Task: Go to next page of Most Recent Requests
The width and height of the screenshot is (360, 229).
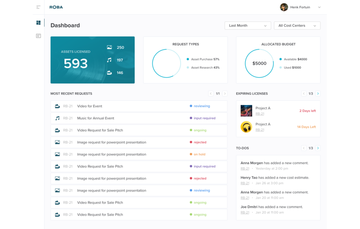Action: (225, 94)
